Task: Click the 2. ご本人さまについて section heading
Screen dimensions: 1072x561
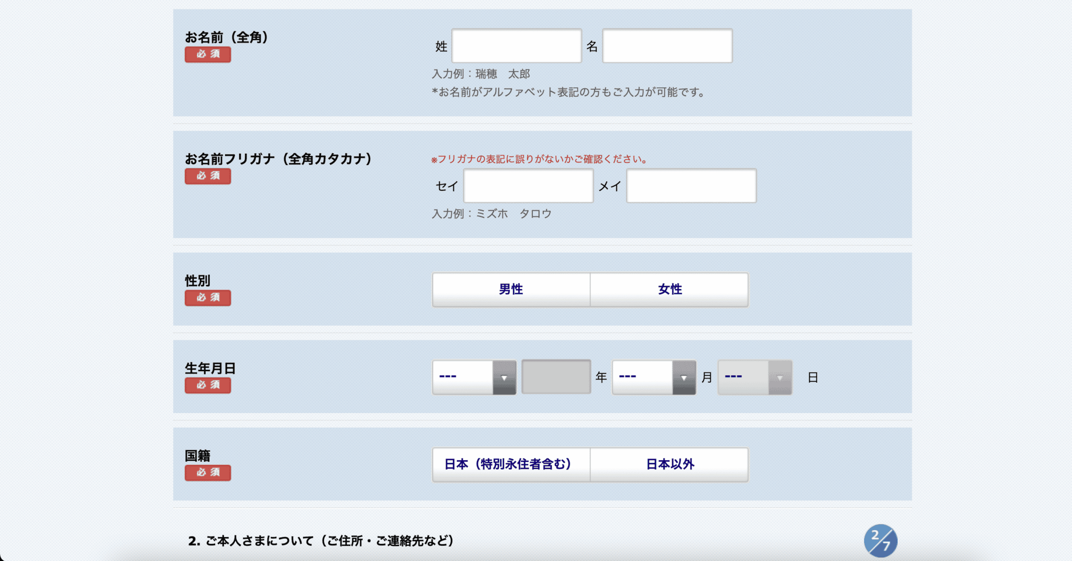Action: 321,541
